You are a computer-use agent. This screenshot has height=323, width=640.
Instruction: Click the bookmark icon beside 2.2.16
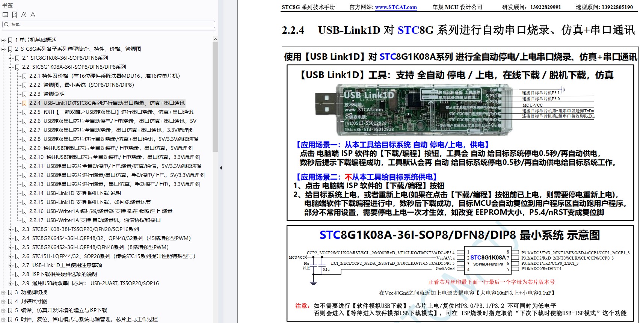point(24,211)
